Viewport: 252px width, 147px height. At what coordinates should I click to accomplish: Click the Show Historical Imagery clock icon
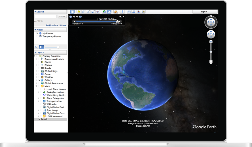pos(104,12)
